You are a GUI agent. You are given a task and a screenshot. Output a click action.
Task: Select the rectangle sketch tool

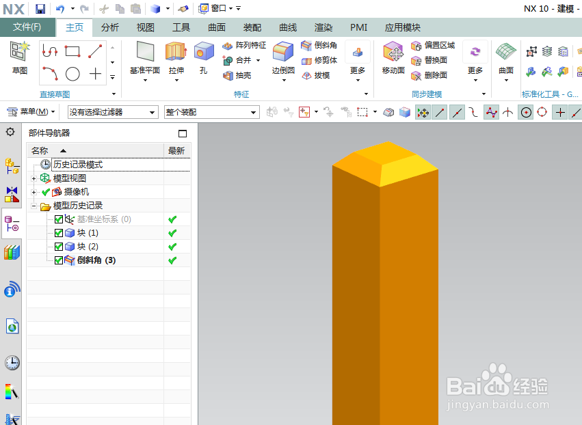(x=72, y=51)
